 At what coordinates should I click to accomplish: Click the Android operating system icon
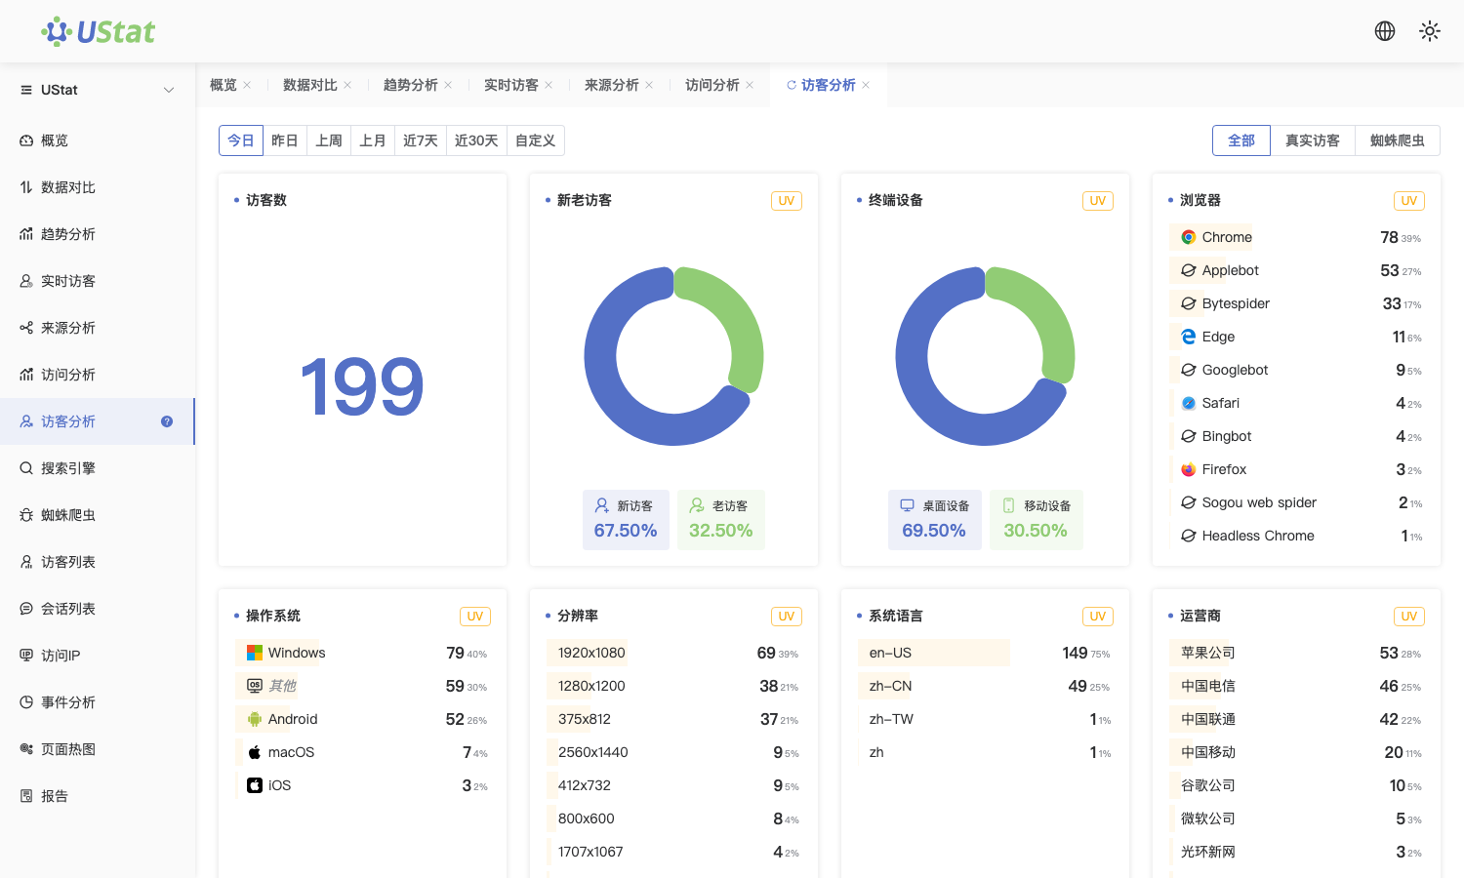click(255, 719)
